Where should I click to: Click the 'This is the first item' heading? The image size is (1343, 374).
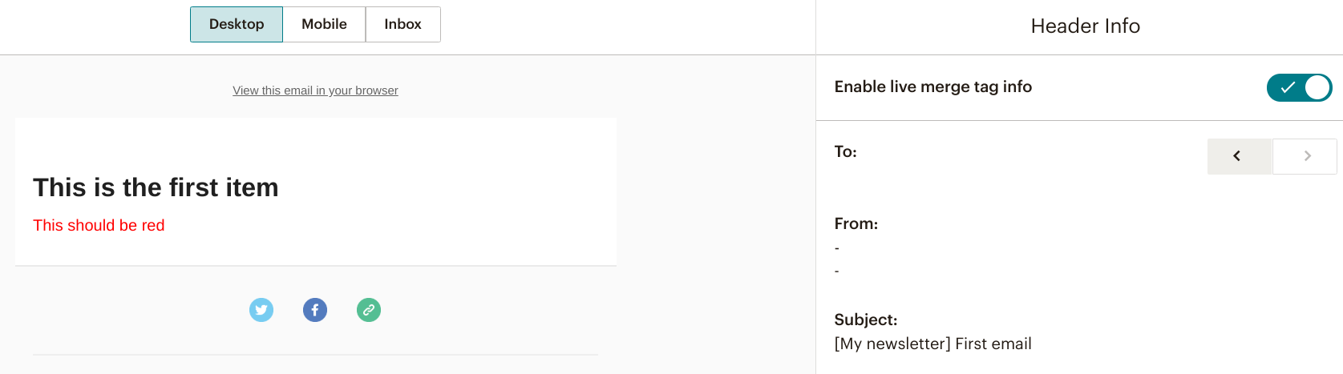click(156, 187)
